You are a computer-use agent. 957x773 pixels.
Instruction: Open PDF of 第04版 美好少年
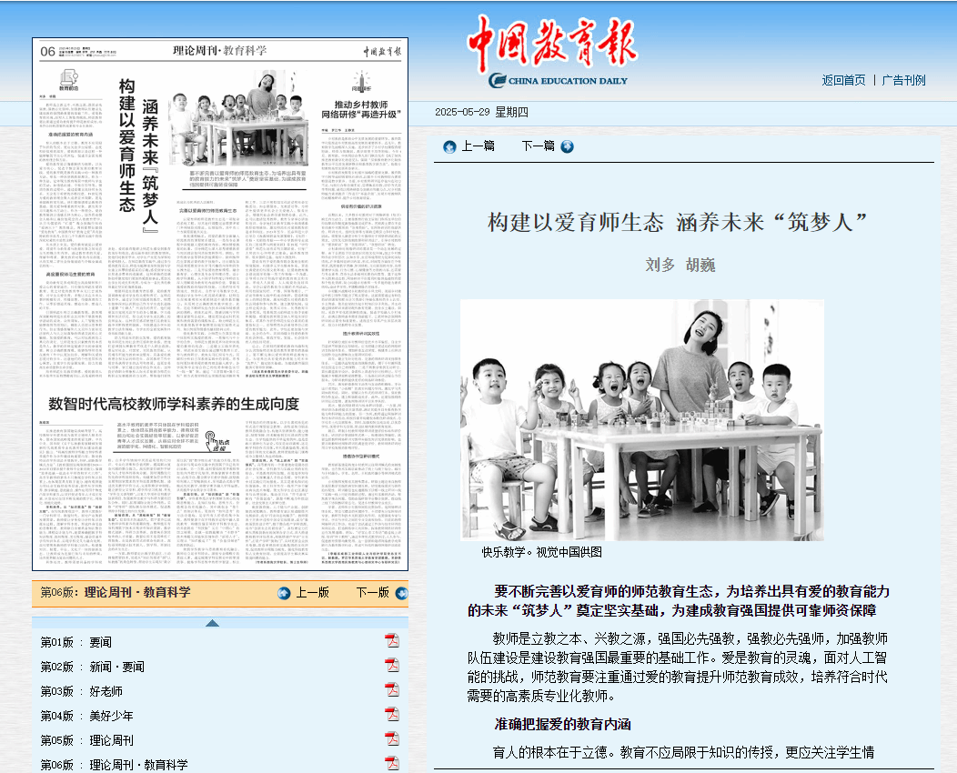(x=392, y=715)
